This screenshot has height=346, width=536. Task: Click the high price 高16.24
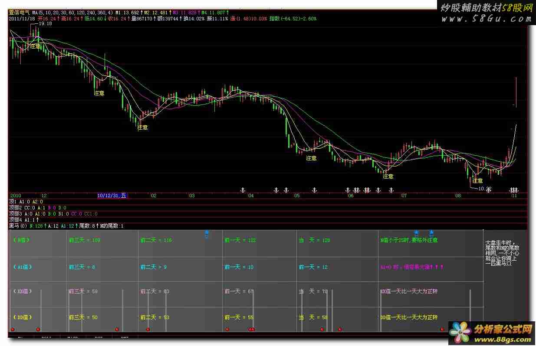pyautogui.click(x=71, y=19)
